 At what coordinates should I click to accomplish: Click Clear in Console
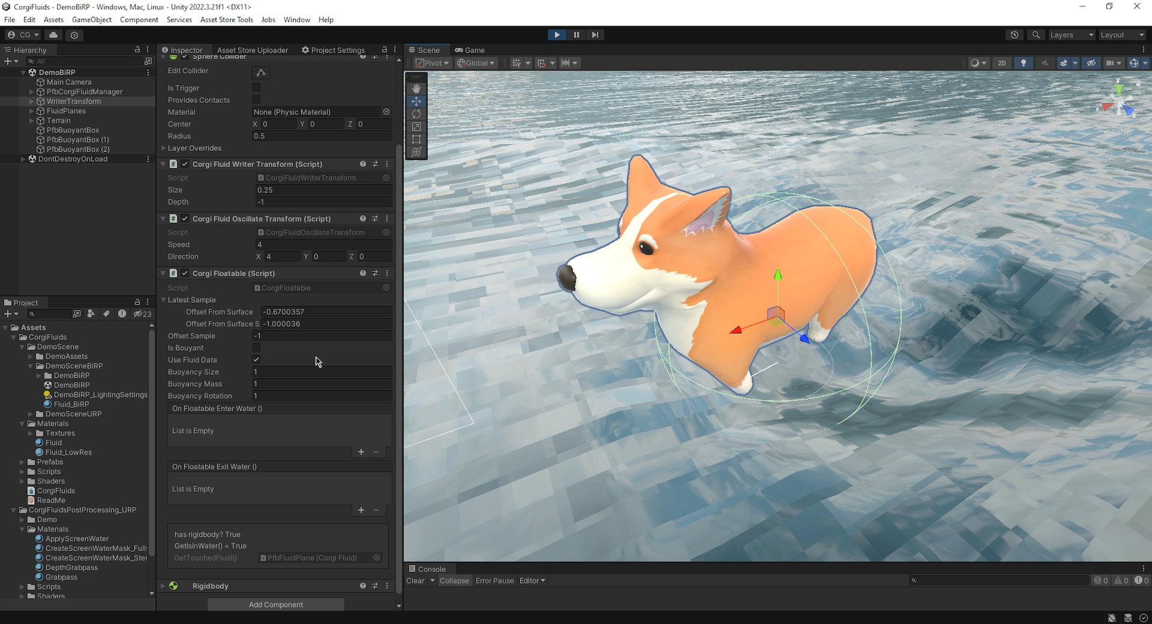pos(415,581)
